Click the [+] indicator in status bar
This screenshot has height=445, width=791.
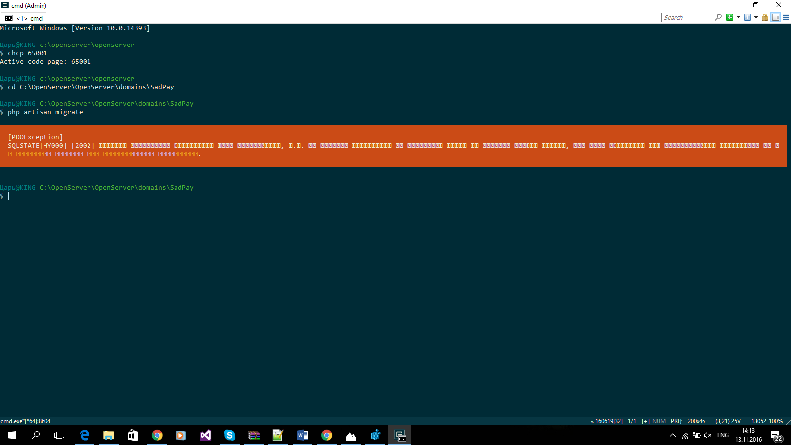(646, 421)
